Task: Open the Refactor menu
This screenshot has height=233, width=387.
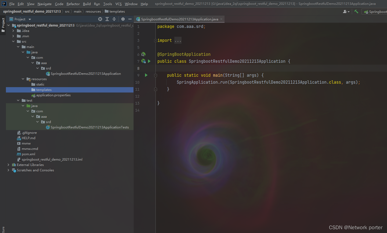Action: coord(73,4)
